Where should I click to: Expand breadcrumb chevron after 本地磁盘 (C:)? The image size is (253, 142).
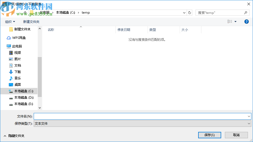pyautogui.click(x=78, y=13)
